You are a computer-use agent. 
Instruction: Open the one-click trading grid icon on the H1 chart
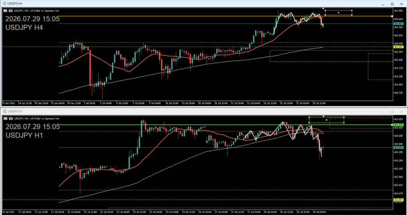(x=5, y=118)
